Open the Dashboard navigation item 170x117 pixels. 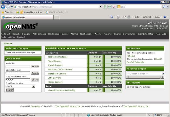click(54, 34)
